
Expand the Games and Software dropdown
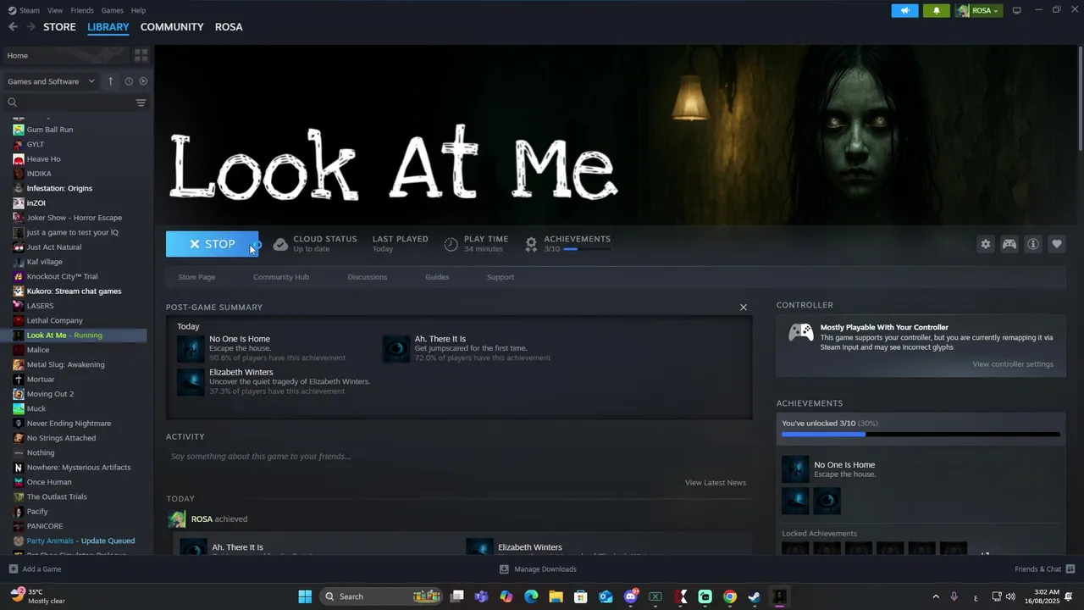[x=51, y=81]
